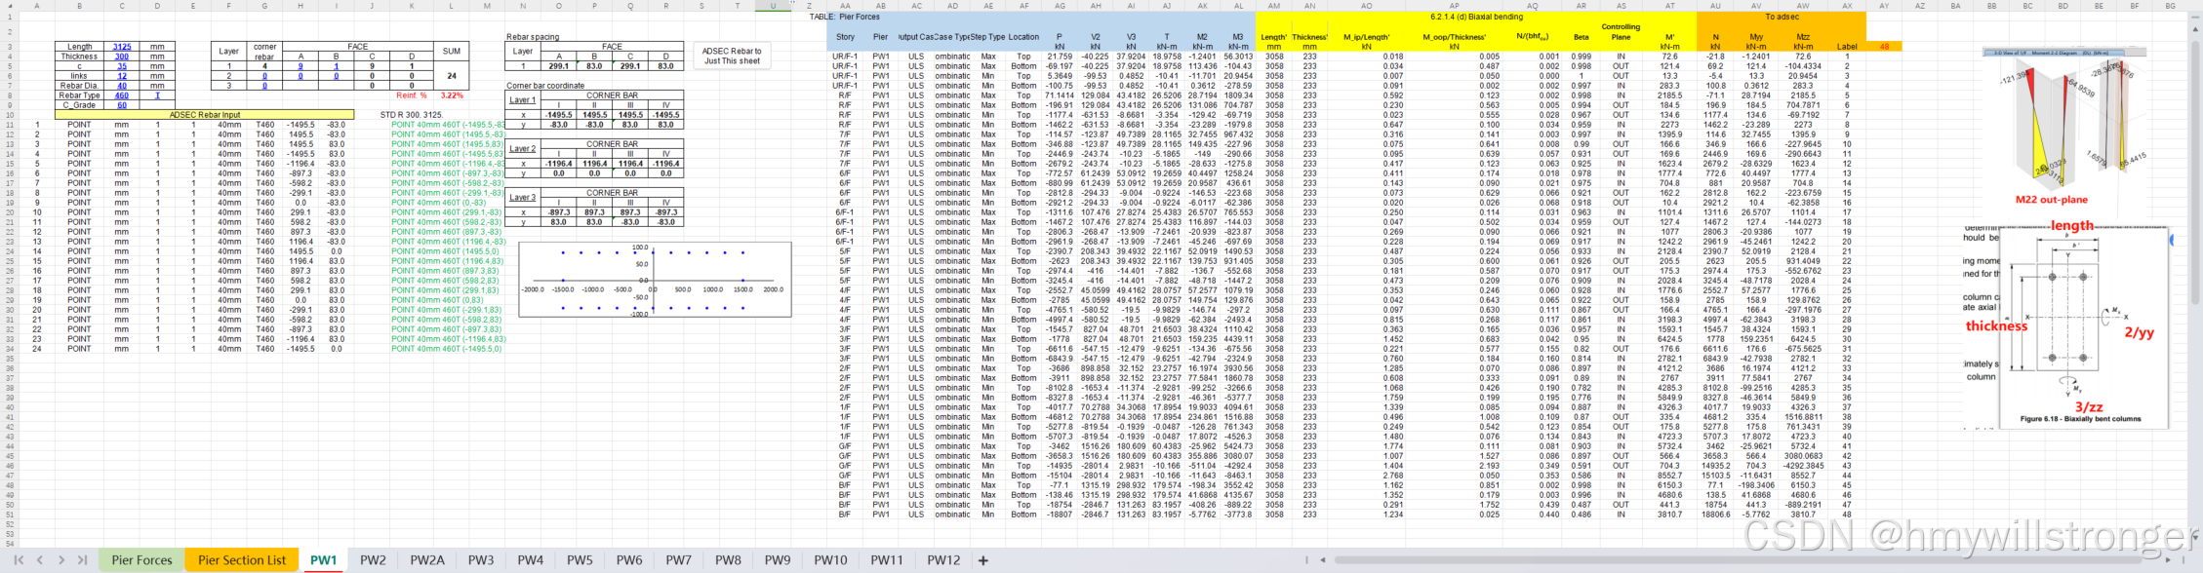Switch to the PW2A sheet tab
Screen dimensions: 2203x573
(427, 560)
